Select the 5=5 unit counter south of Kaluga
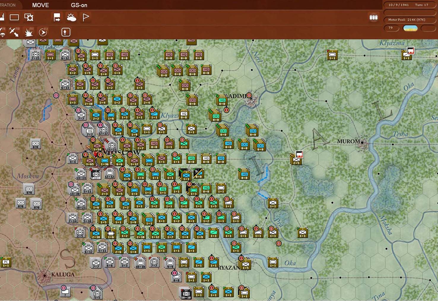 click(x=97, y=294)
